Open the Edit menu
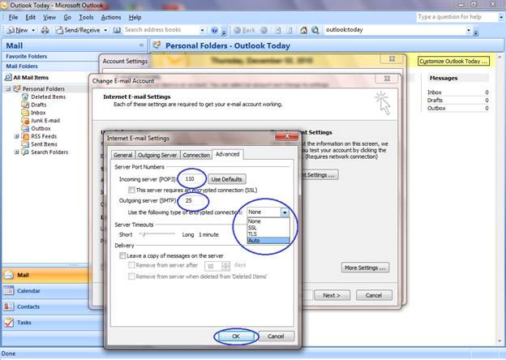 (31, 17)
